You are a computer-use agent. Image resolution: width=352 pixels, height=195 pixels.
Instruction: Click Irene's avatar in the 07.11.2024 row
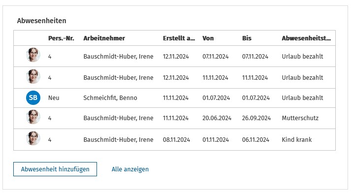pos(33,55)
